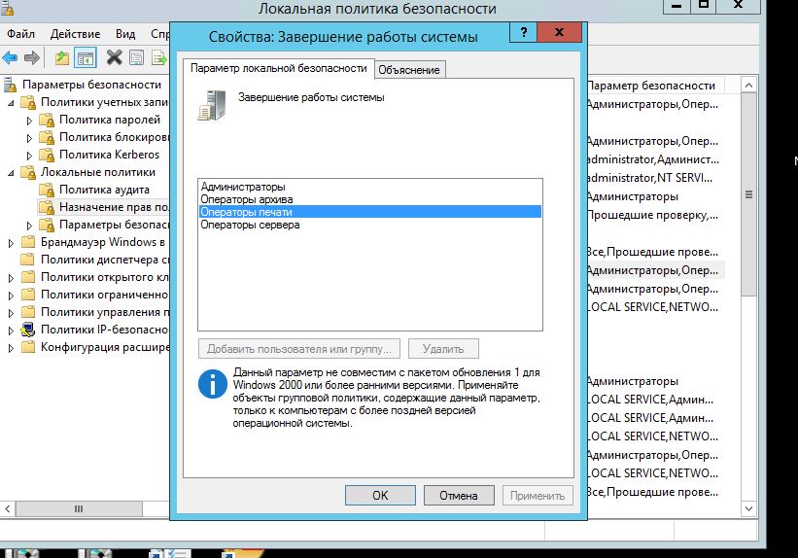Click the blue information icon
The image size is (798, 558).
[212, 383]
